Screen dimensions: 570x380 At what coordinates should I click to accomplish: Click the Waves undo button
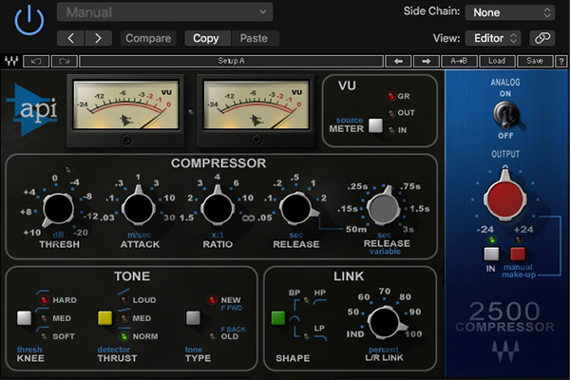tap(36, 61)
